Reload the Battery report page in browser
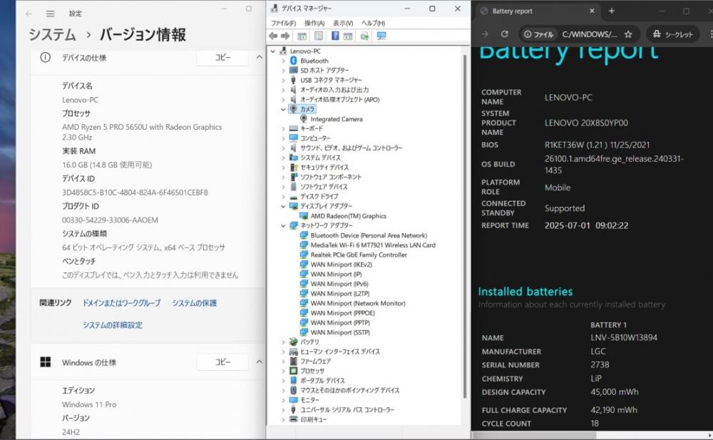713x440 pixels. (504, 34)
